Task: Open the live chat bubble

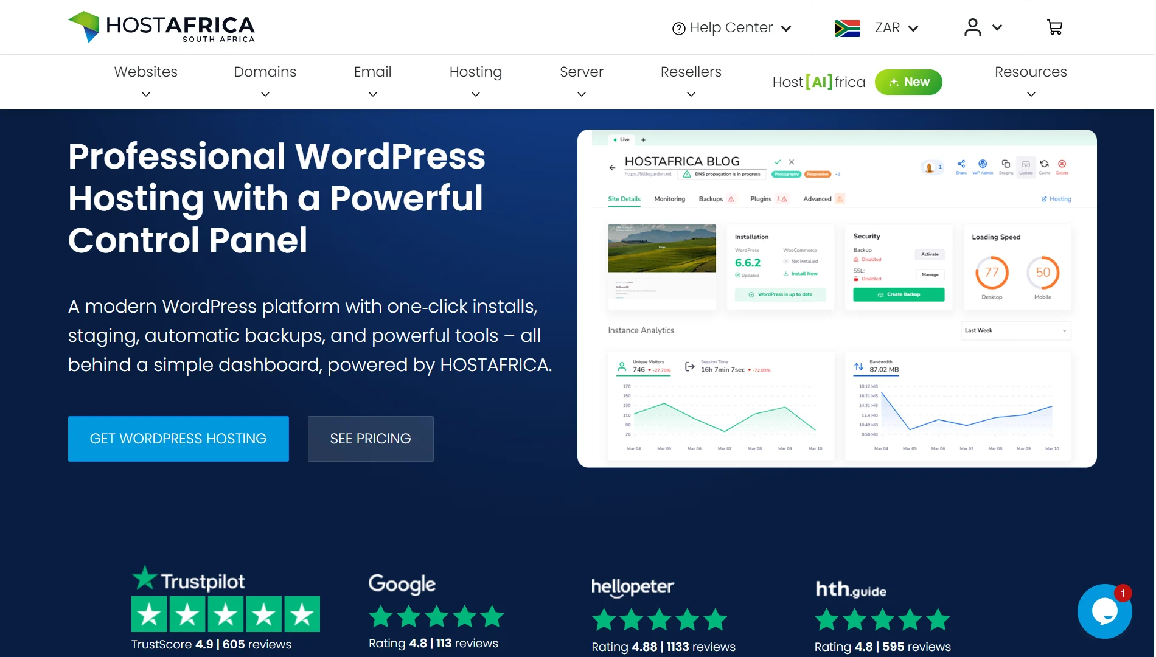Action: [x=1104, y=611]
